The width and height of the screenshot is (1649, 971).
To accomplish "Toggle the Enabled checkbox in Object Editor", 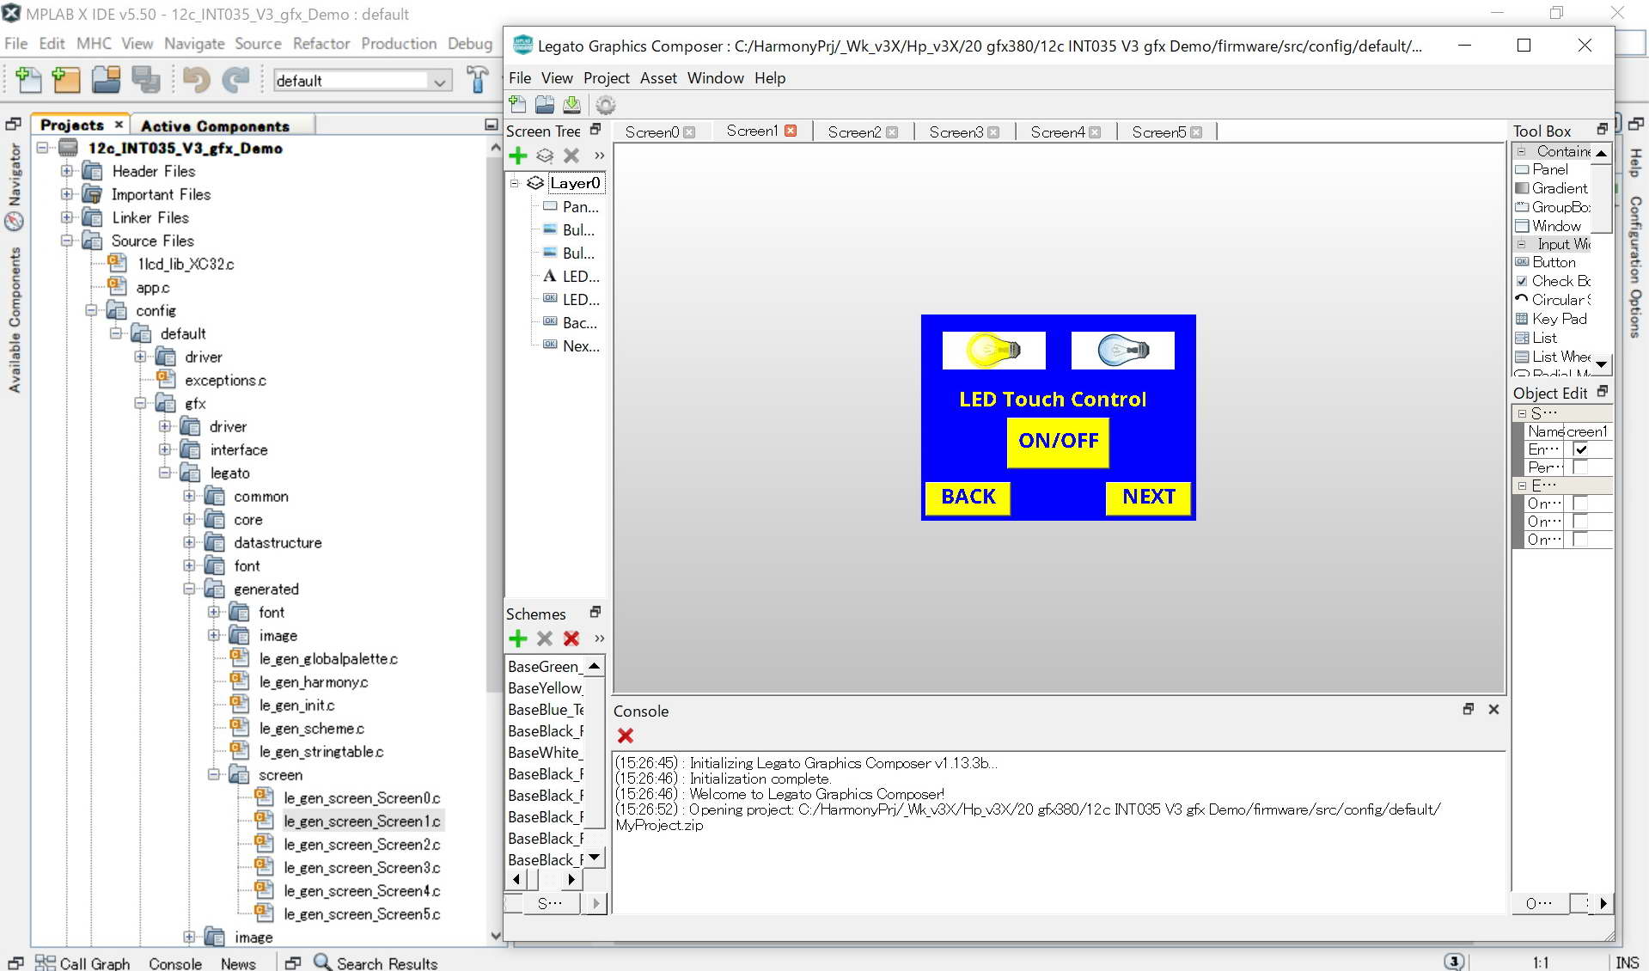I will pyautogui.click(x=1580, y=449).
